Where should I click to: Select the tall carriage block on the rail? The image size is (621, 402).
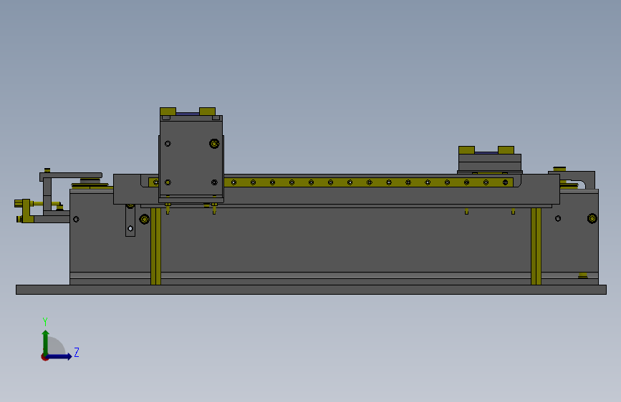[191, 158]
